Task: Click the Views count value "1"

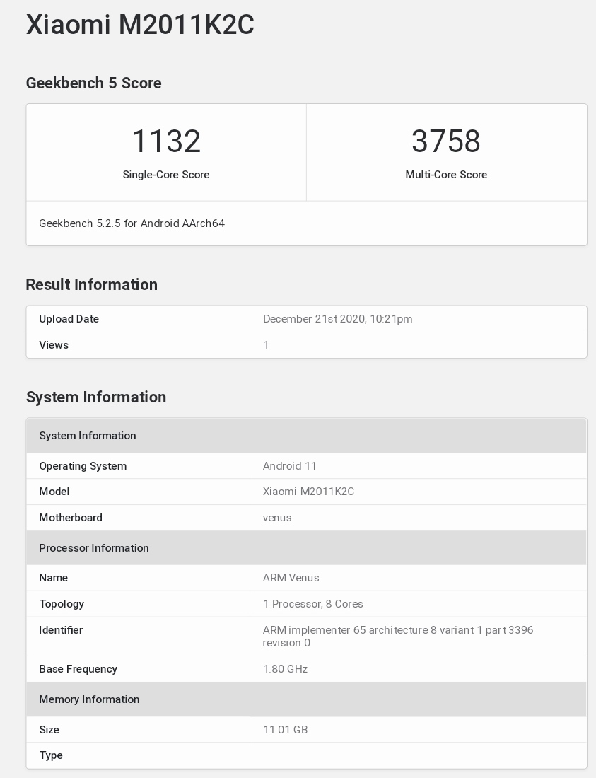Action: [x=266, y=345]
